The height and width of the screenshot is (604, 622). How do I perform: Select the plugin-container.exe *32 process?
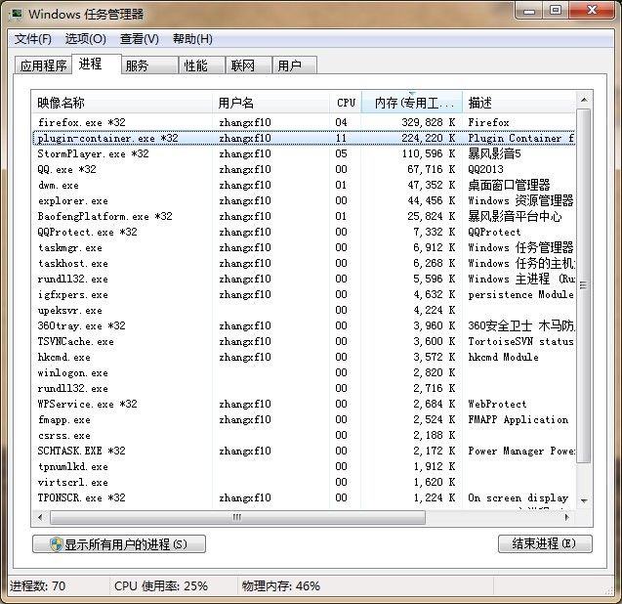pyautogui.click(x=304, y=138)
